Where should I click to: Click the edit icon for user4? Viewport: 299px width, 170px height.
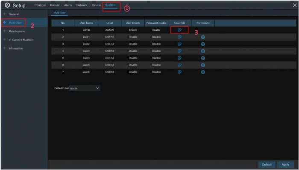pyautogui.click(x=179, y=58)
